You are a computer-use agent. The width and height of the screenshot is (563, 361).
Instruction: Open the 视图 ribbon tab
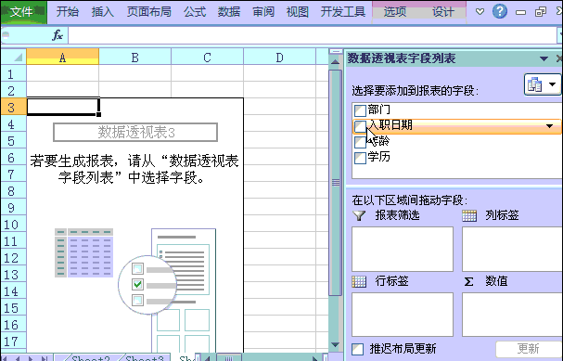point(298,12)
